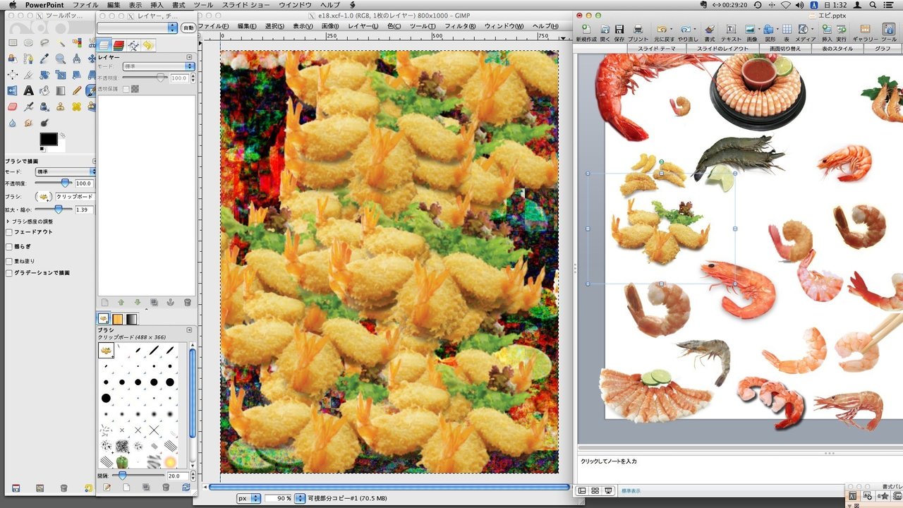Enable the フェードアウト checkbox
The height and width of the screenshot is (508, 903).
[x=8, y=232]
